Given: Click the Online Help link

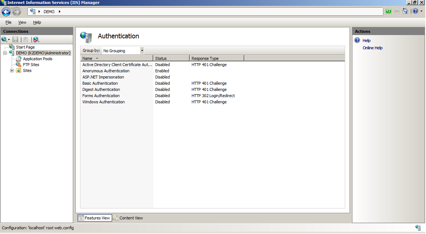Looking at the screenshot, I should (x=372, y=48).
